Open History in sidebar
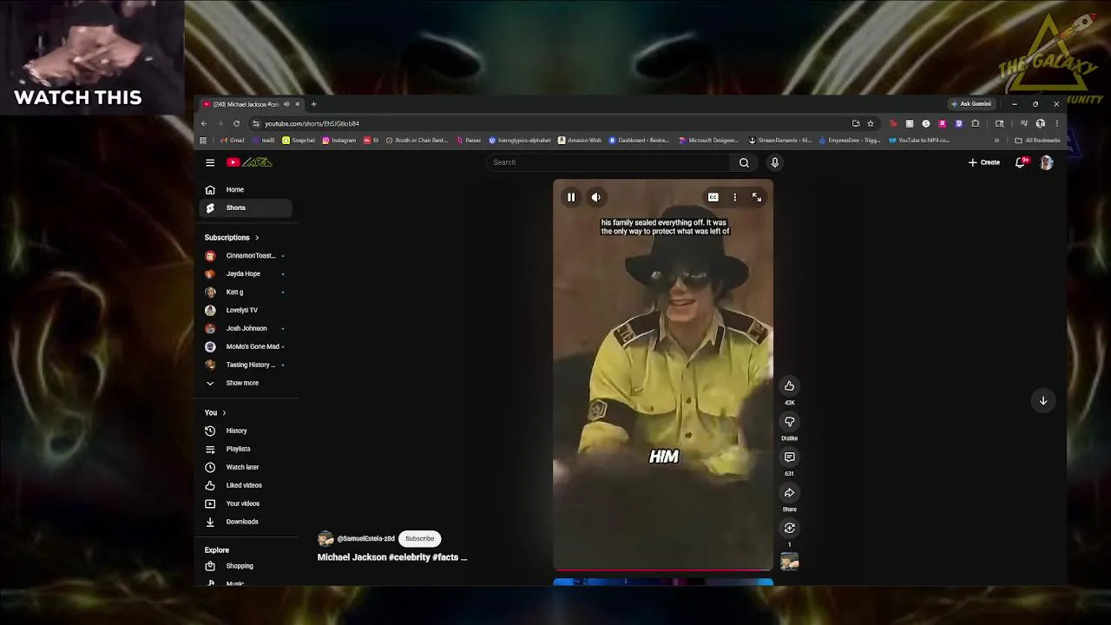1111x625 pixels. click(x=246, y=431)
